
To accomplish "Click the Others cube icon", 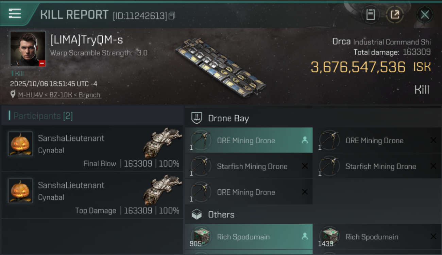I will coord(197,215).
